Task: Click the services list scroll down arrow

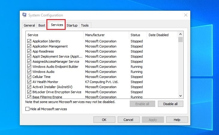Action: coord(180,96)
